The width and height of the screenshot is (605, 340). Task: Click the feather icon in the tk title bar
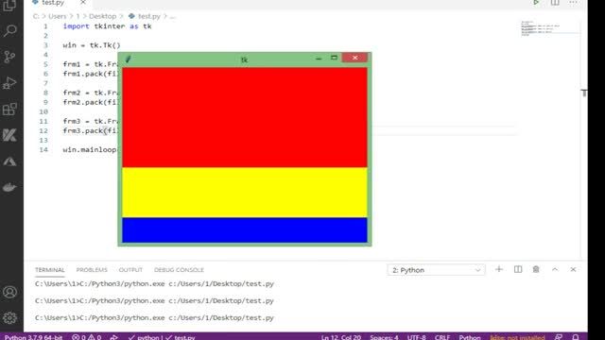[129, 59]
